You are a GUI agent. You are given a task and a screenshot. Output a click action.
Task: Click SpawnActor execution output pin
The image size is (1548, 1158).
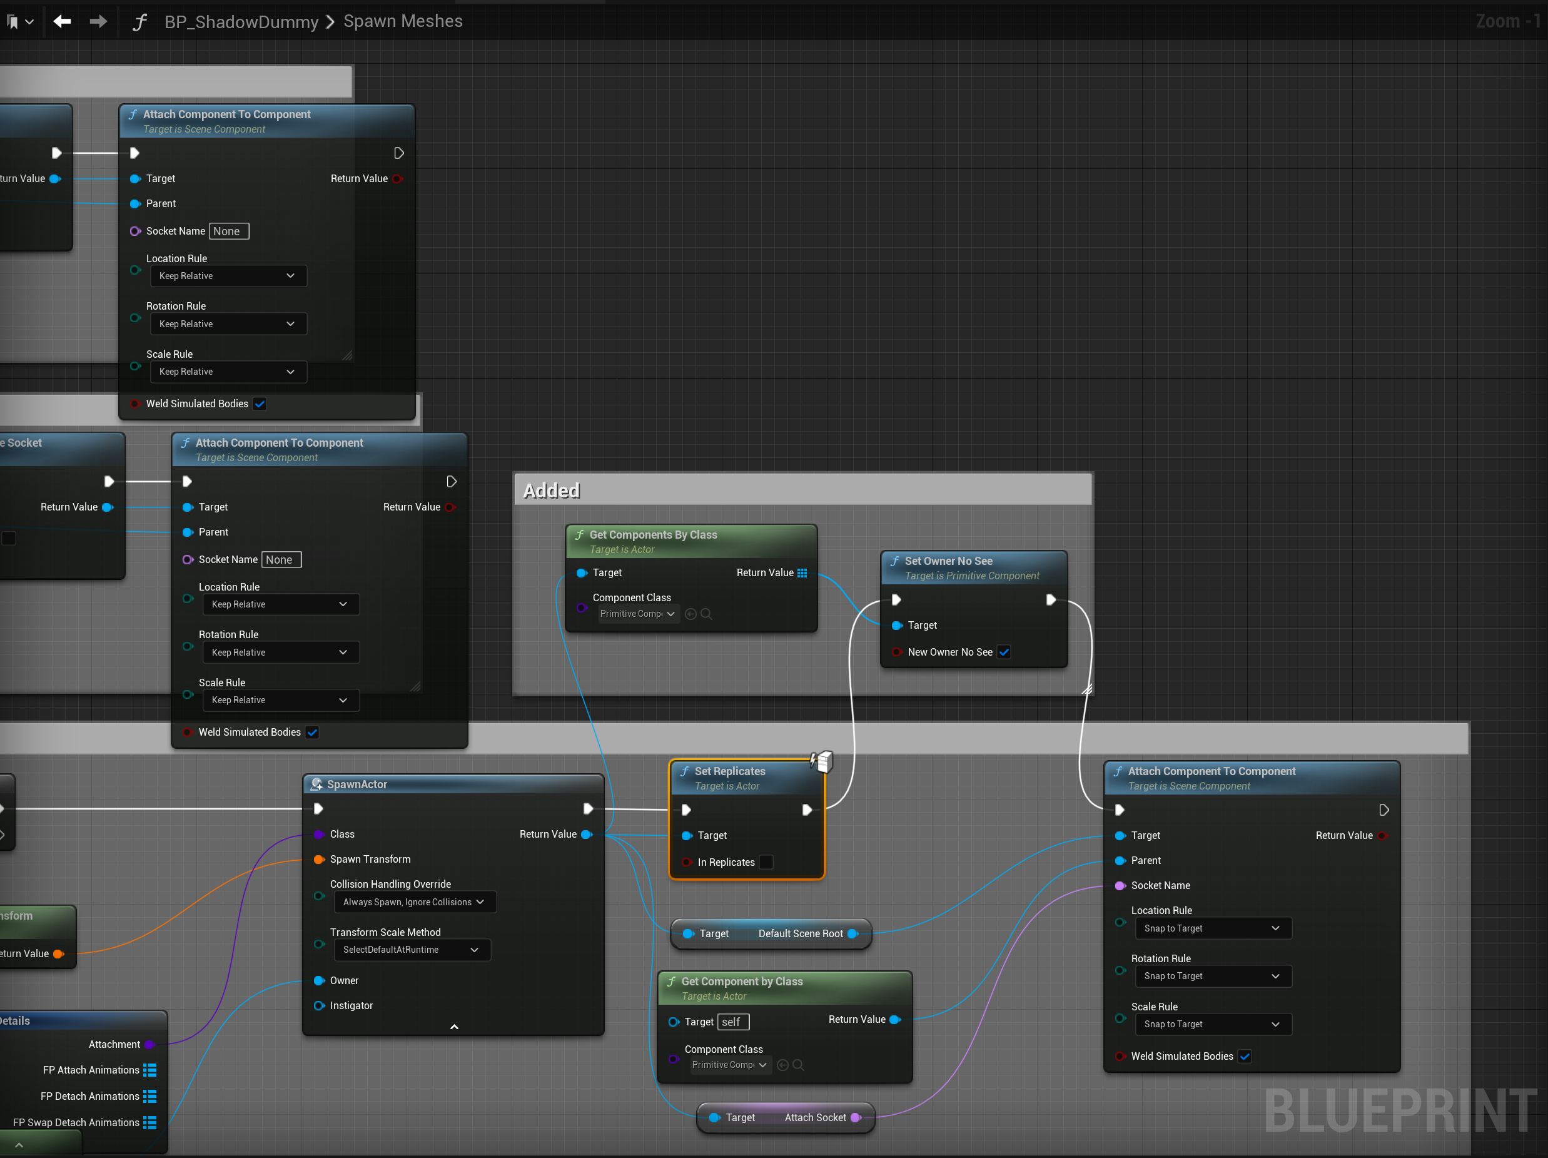point(588,809)
